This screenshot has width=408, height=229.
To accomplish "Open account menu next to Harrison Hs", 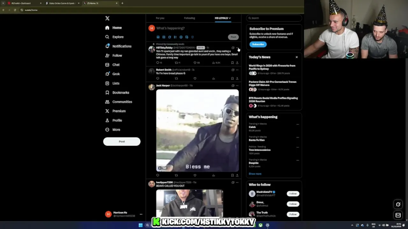I will 141,214.
